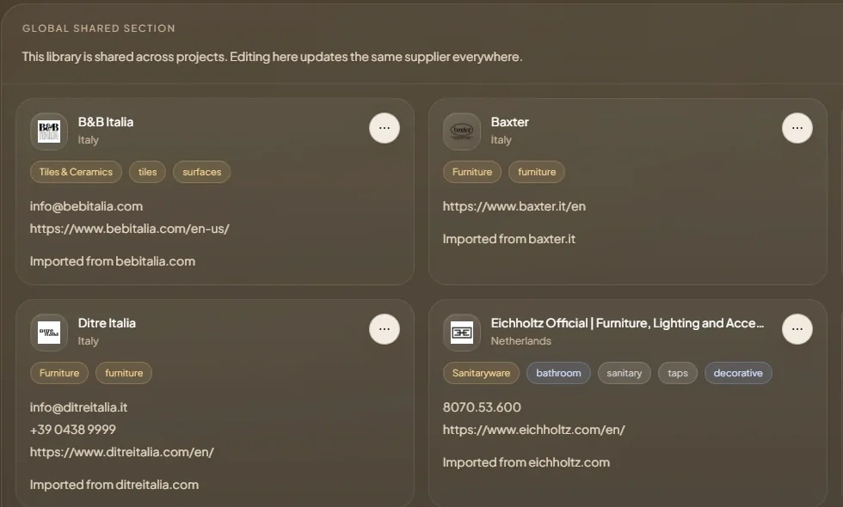Click the info@ditreitalia.it email
Viewport: 843px width, 507px height.
click(78, 407)
